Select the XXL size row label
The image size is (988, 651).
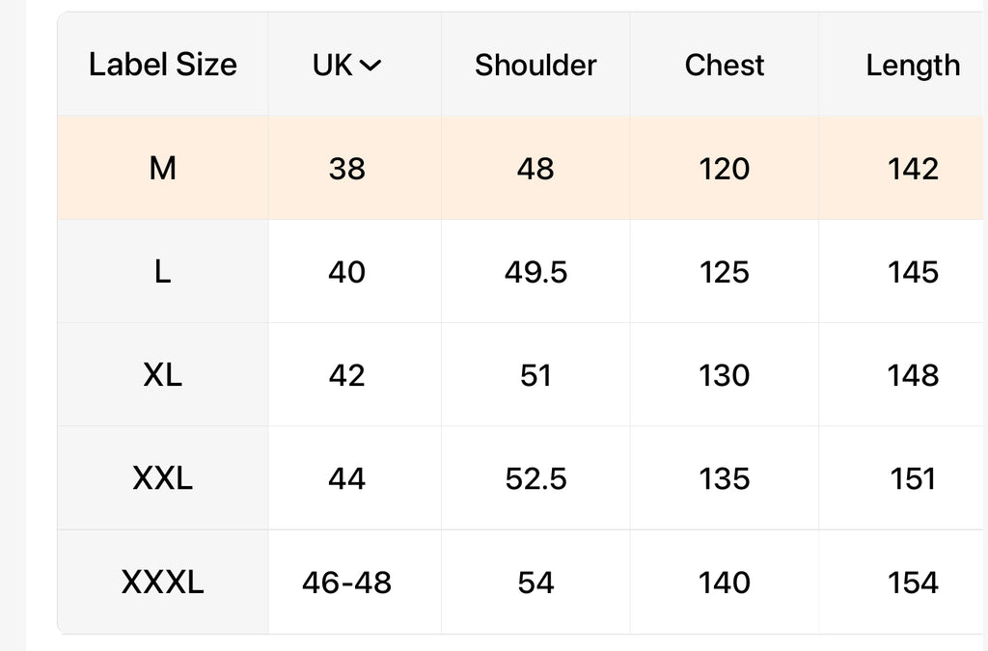(x=162, y=477)
